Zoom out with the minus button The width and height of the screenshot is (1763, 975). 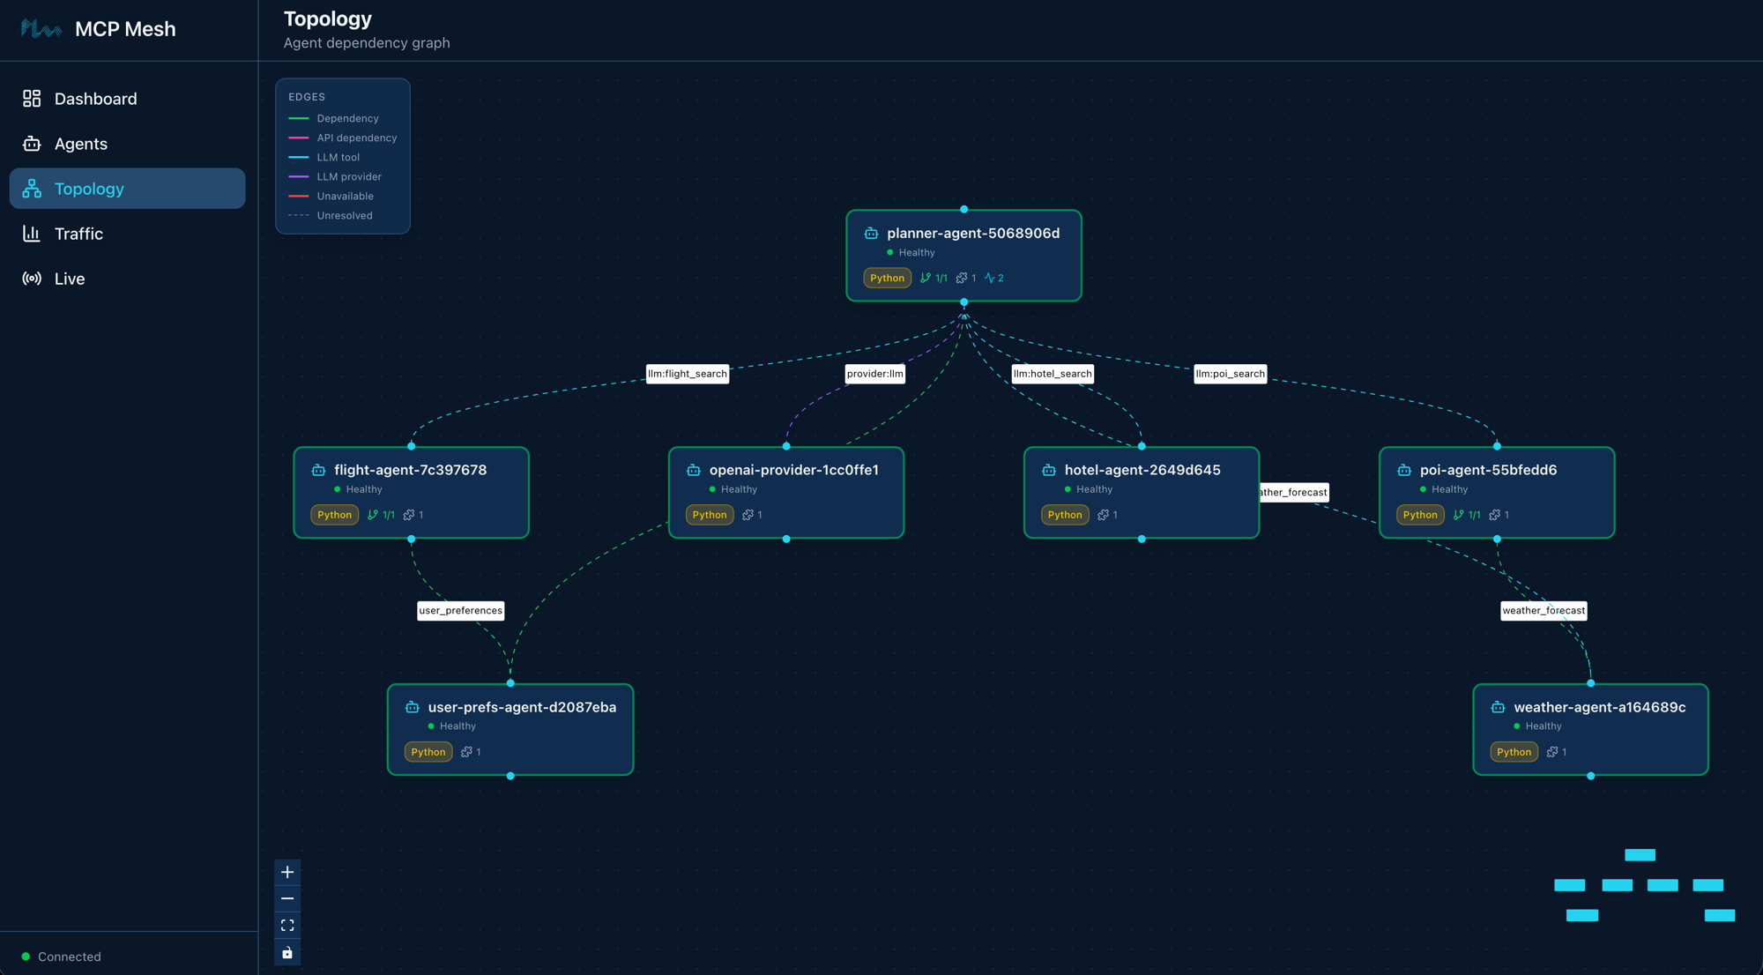(286, 898)
